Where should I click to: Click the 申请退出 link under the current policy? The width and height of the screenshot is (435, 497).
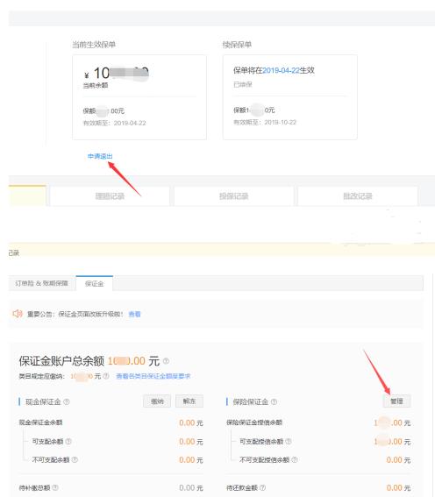coord(100,156)
